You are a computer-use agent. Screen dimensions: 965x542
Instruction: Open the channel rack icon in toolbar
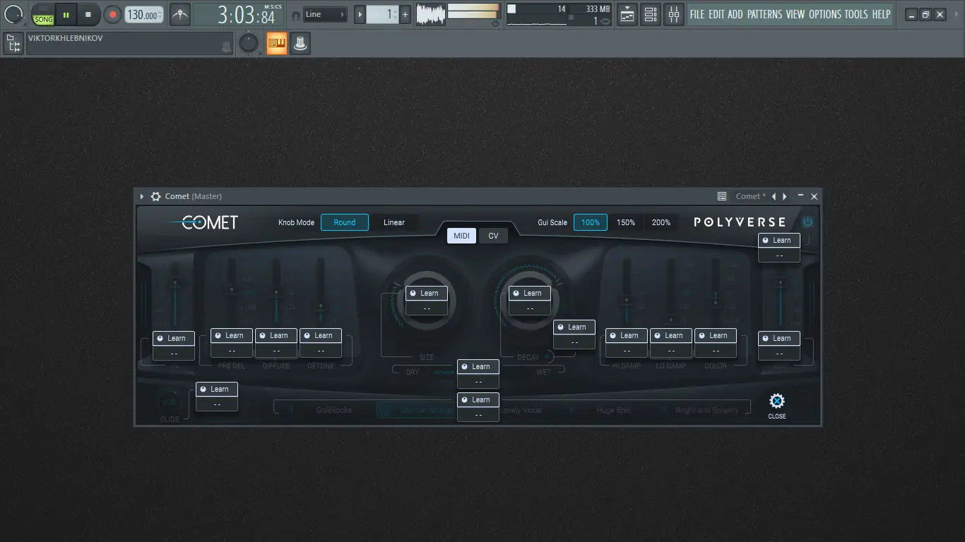[651, 14]
